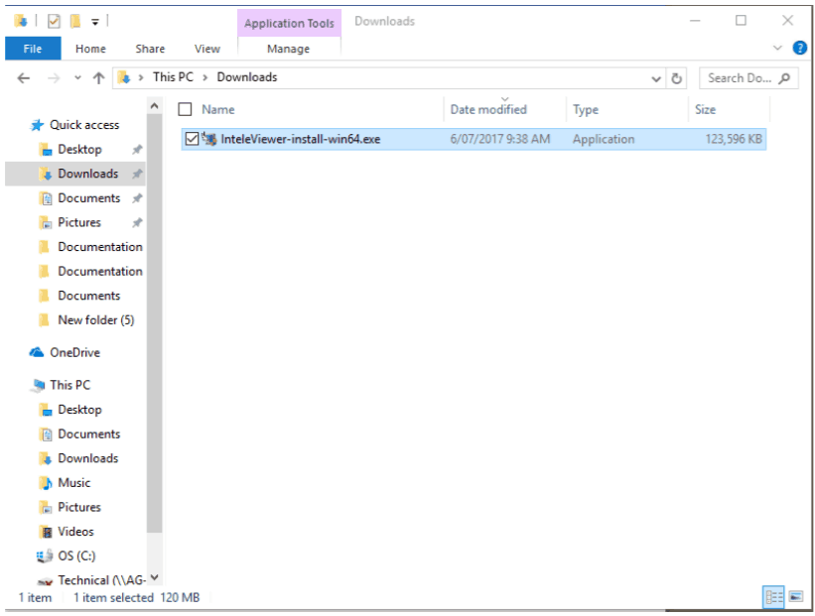
Task: Click the navigation pane scrollbar thumb
Action: pos(154,323)
